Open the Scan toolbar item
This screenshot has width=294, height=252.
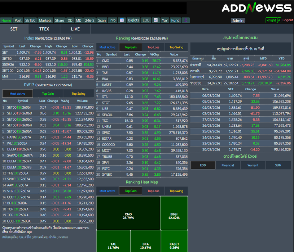pos(102,21)
